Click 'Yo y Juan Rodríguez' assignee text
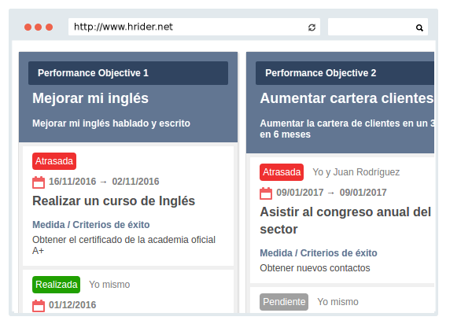 pos(356,172)
